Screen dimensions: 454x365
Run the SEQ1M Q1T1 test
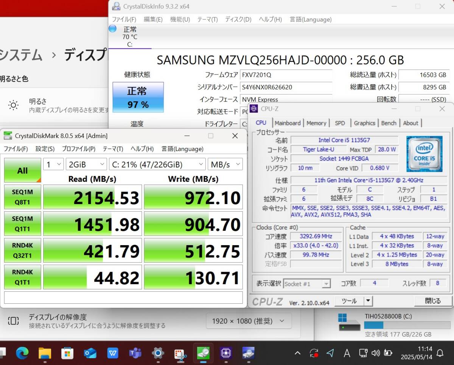(x=22, y=224)
